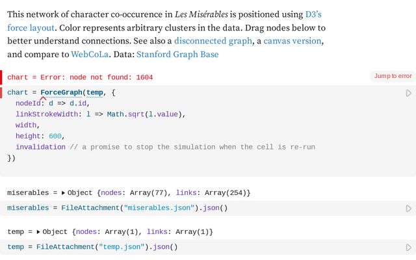Run the miserables FileAttachment cell
416x260 pixels.
tap(408, 208)
